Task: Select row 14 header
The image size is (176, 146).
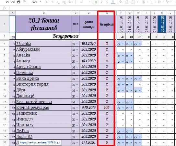Action: pyautogui.click(x=5, y=108)
